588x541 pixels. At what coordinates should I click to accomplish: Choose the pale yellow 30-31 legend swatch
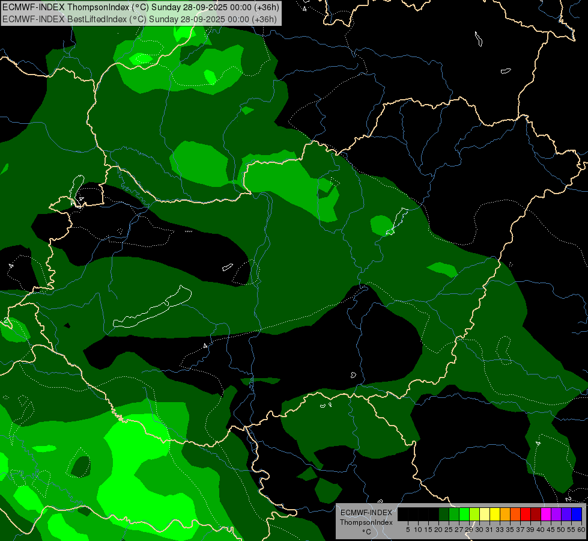pyautogui.click(x=485, y=514)
